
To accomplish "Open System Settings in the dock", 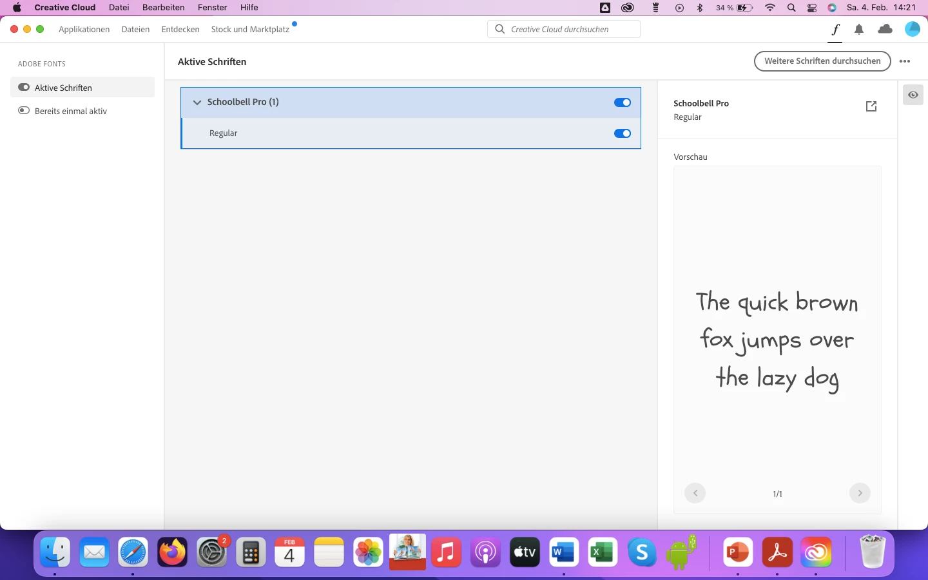I will click(x=212, y=552).
